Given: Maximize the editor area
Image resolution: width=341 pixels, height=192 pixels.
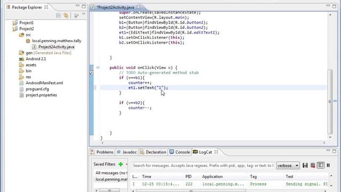Looking at the screenshot, I should point(334,6).
